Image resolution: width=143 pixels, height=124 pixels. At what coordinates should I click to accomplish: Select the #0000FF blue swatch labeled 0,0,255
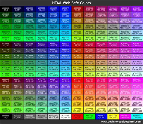pos(65,9)
